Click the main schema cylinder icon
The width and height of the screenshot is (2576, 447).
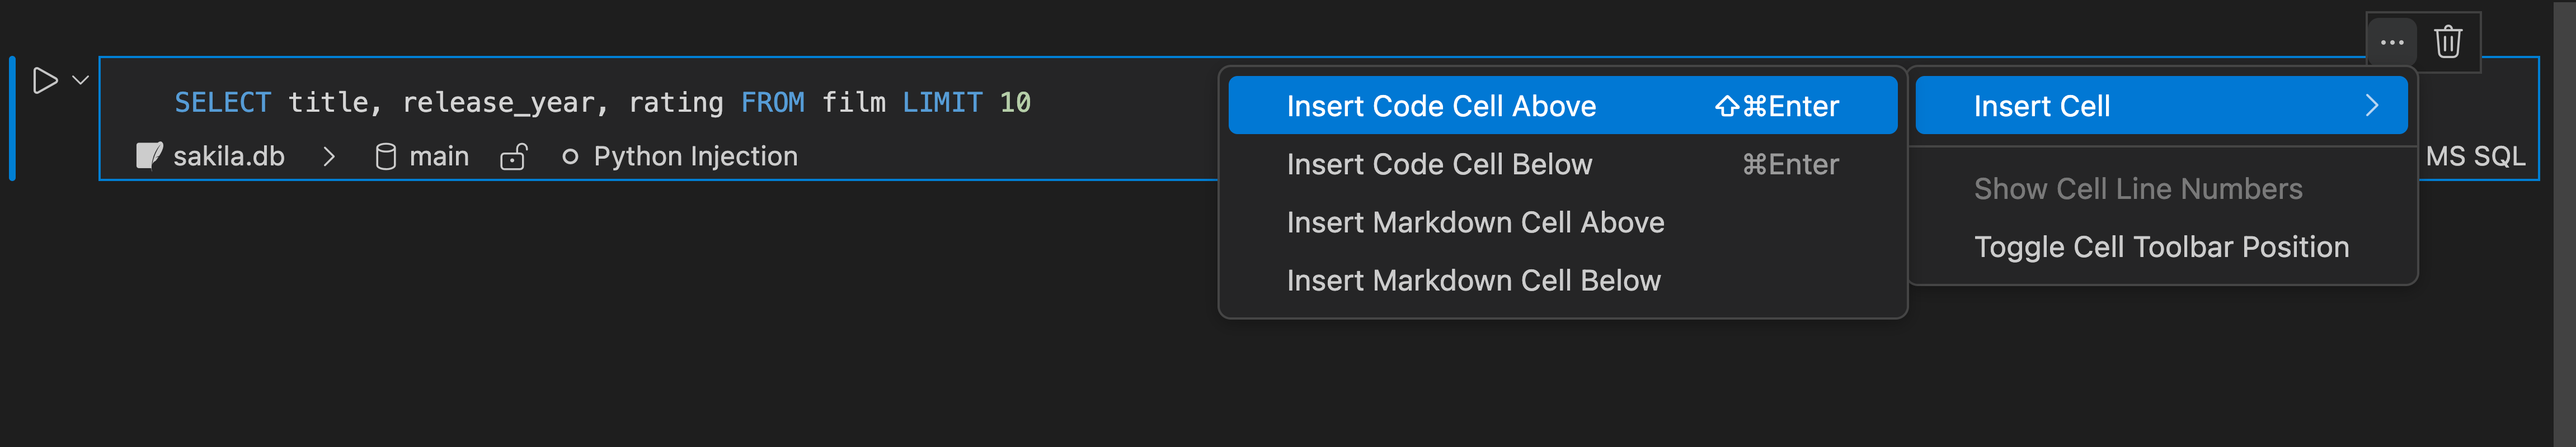385,156
